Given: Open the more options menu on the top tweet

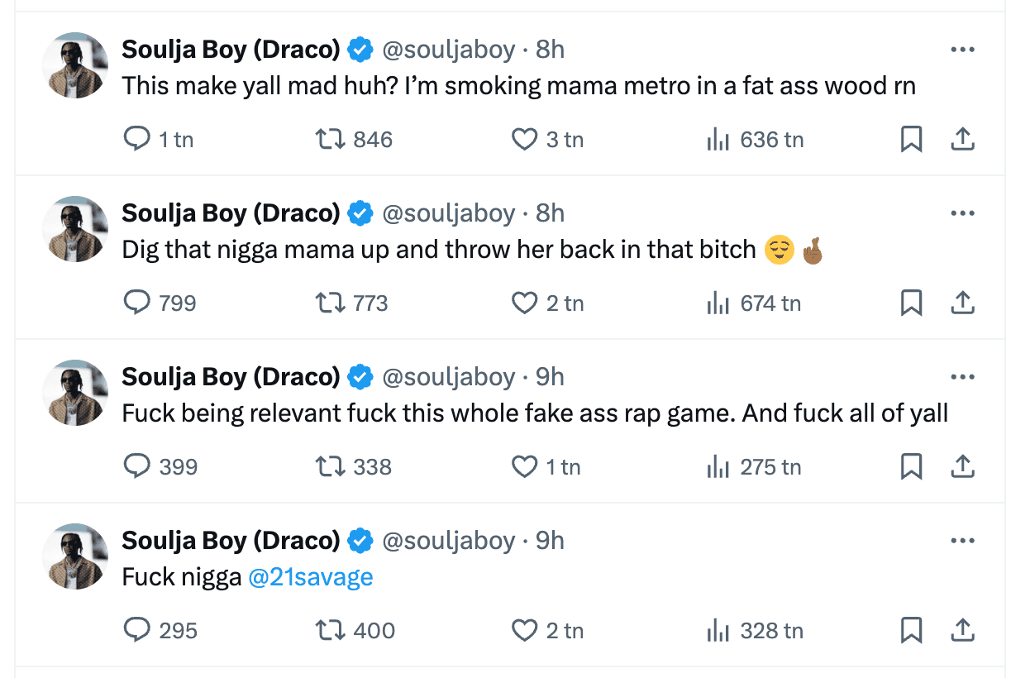Looking at the screenshot, I should click(962, 49).
